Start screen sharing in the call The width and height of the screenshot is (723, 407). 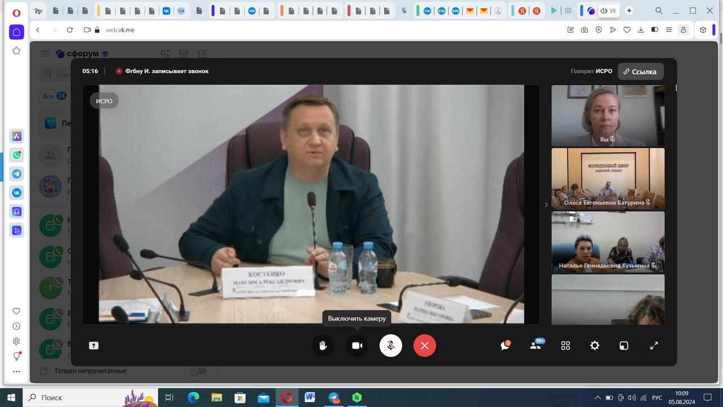click(x=94, y=345)
